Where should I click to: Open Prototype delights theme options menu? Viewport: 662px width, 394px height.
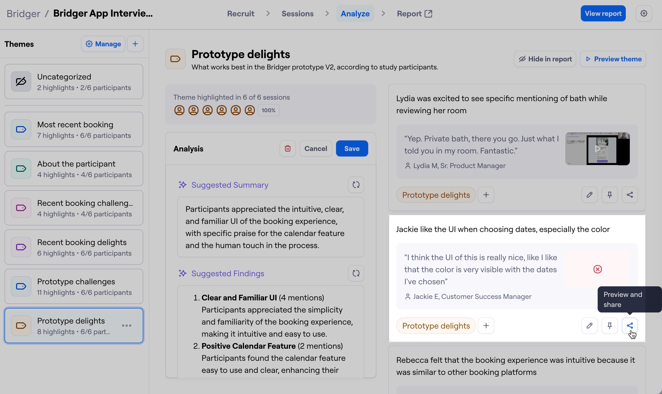tap(126, 326)
